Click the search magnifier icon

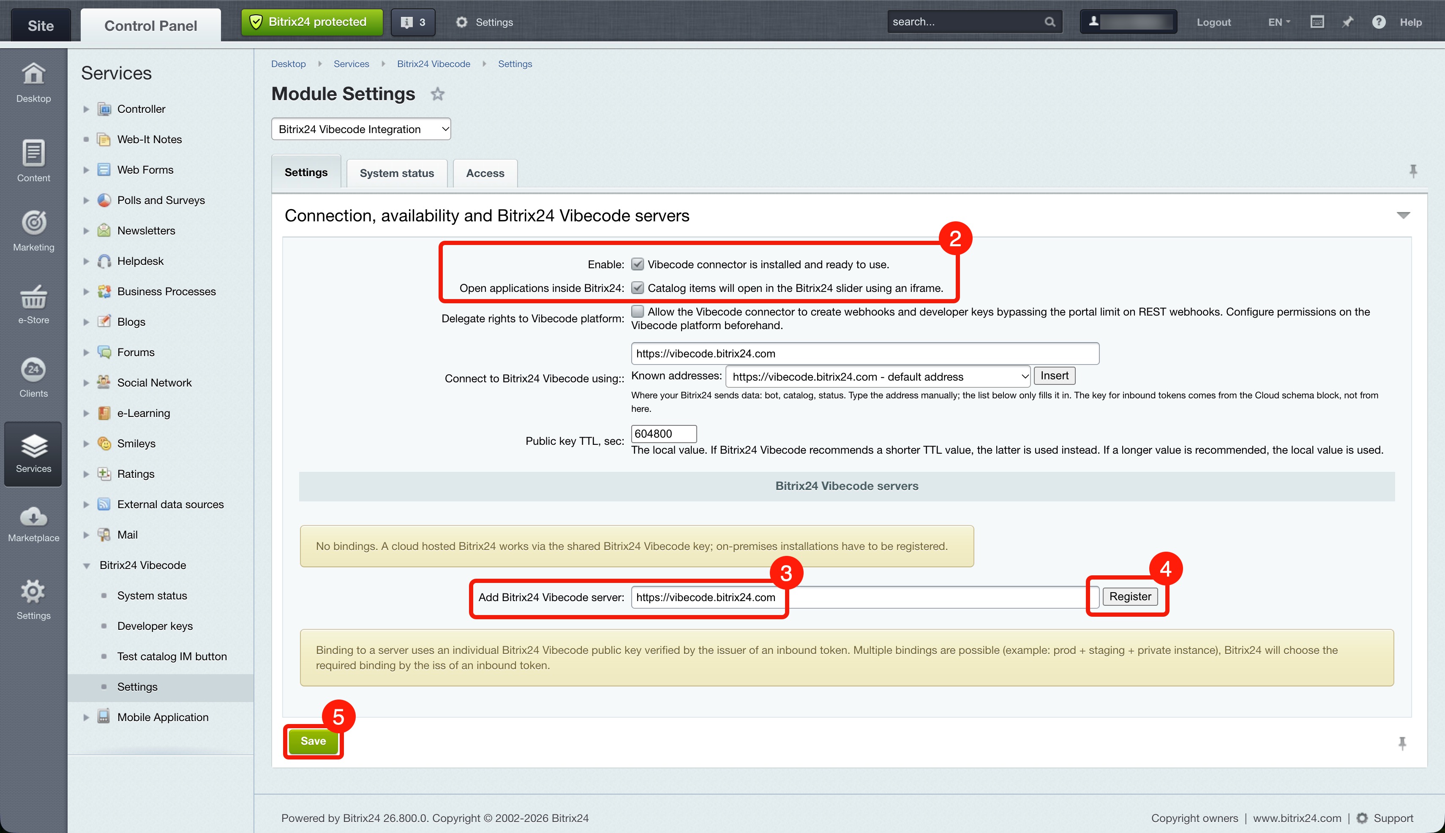click(1050, 22)
